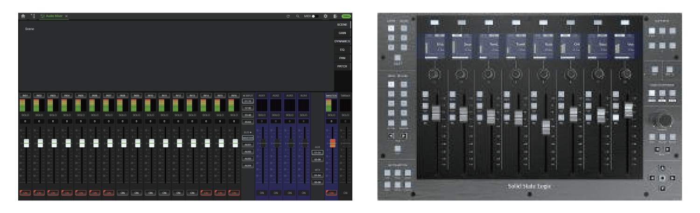
Task: Solo channel IN09
Action: click(137, 115)
